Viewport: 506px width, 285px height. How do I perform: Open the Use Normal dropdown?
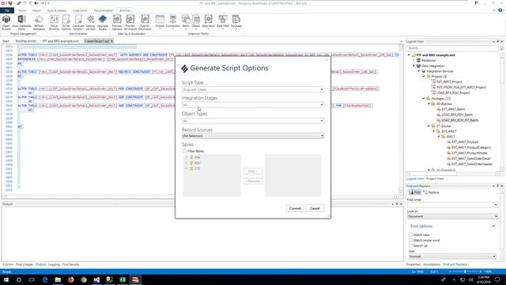(x=452, y=256)
